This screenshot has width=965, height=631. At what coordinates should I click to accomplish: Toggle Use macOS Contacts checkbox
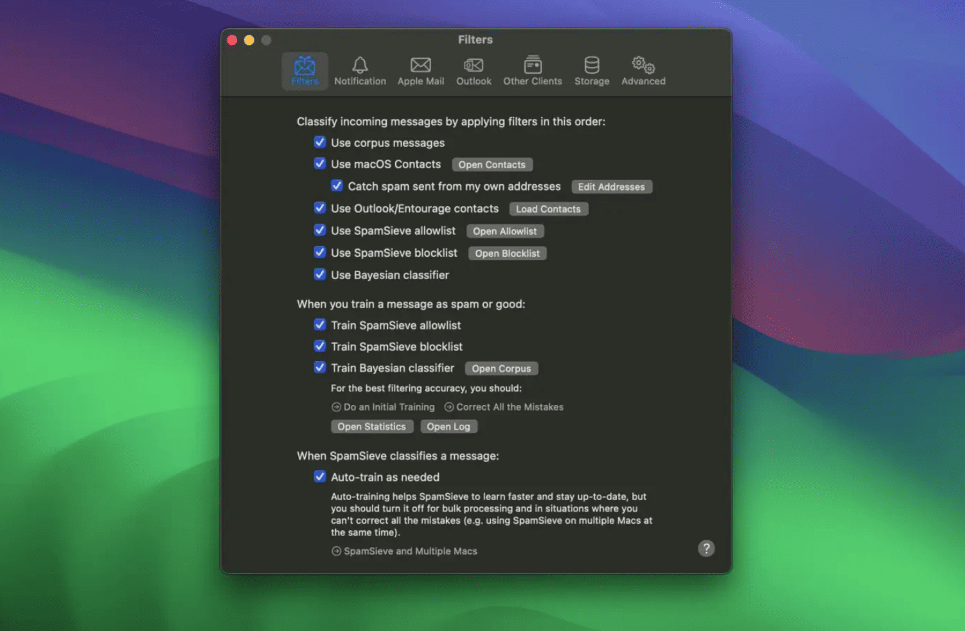[x=319, y=164]
